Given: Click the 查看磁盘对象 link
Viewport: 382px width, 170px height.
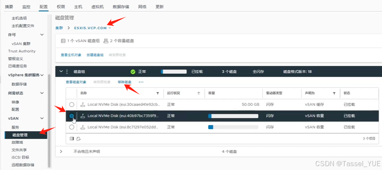Looking at the screenshot, I should tap(76, 82).
